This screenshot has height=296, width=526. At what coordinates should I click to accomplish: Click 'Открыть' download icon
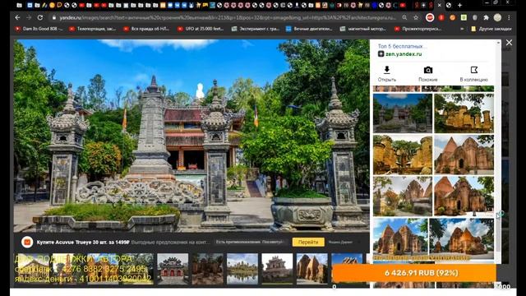[x=387, y=70]
